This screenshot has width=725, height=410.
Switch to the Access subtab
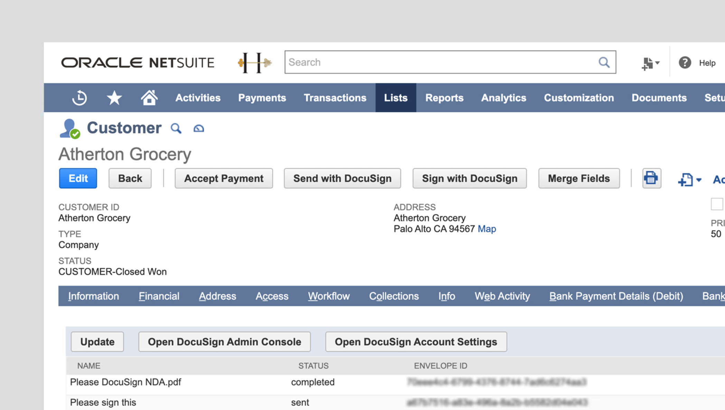pyautogui.click(x=272, y=296)
